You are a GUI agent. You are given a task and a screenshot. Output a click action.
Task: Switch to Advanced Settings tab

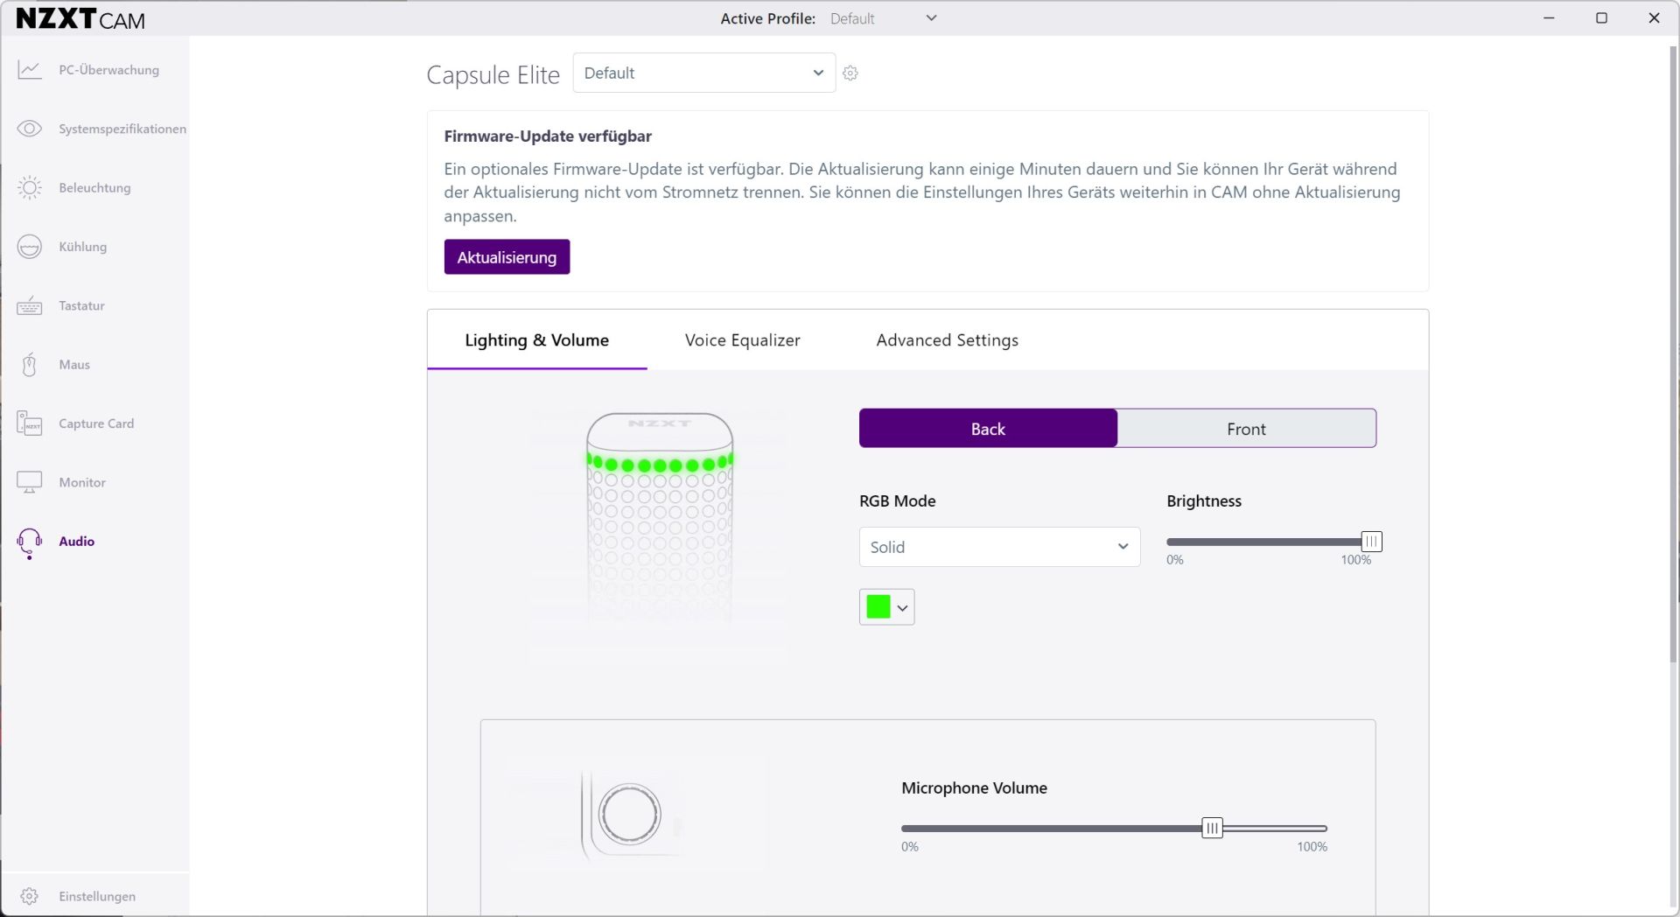(947, 340)
